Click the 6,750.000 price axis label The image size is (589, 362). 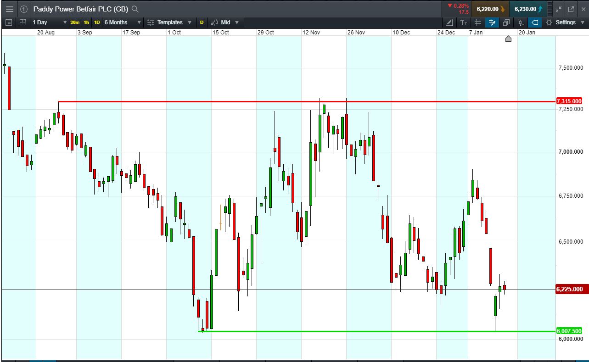point(571,196)
